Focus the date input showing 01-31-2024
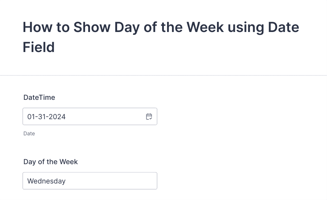 point(90,116)
